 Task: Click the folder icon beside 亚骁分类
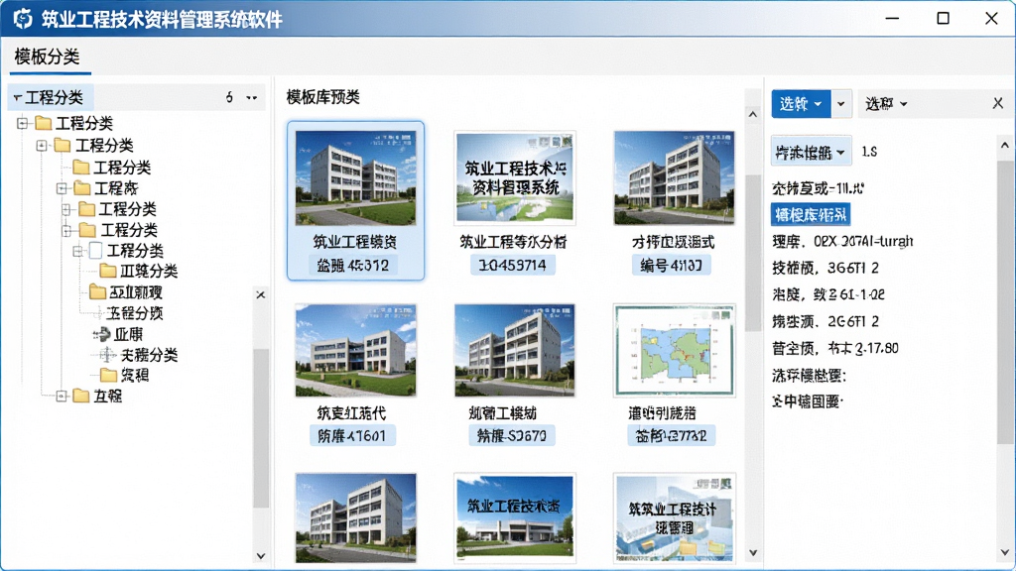pyautogui.click(x=107, y=271)
